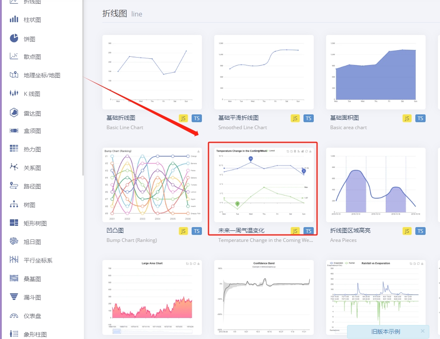Select the heatmap (热力图) icon

[14, 149]
